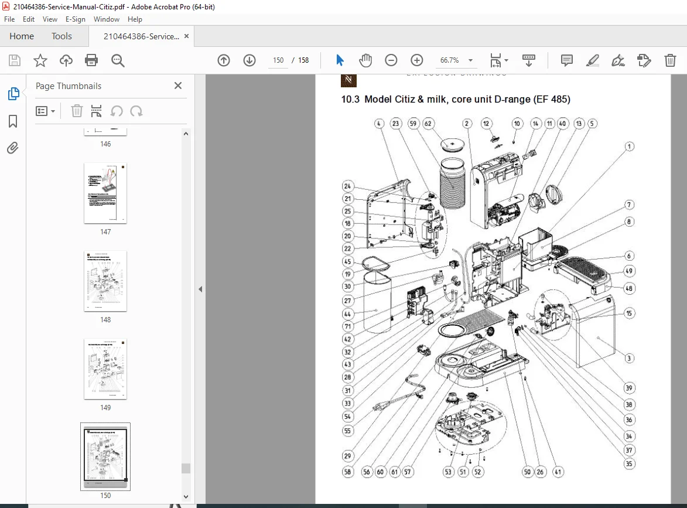Open the Help menu
Image resolution: width=687 pixels, height=508 pixels.
135,19
